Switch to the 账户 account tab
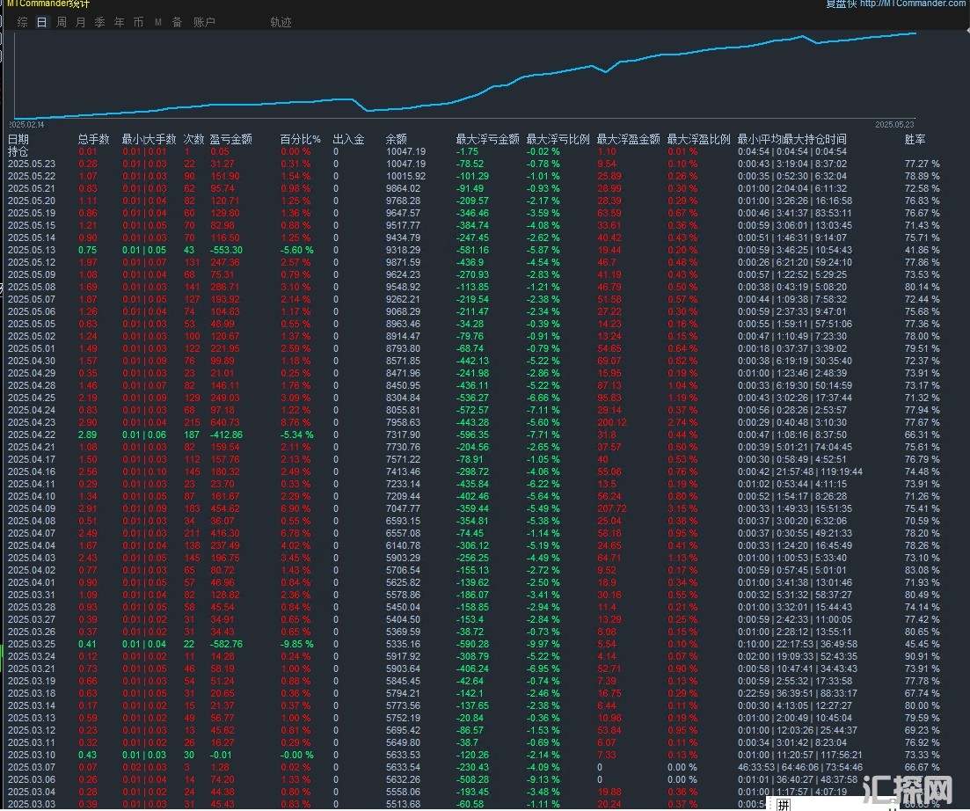 tap(204, 22)
